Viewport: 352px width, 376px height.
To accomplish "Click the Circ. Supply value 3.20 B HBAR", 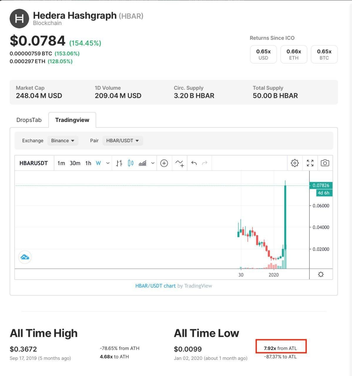I will (x=194, y=96).
